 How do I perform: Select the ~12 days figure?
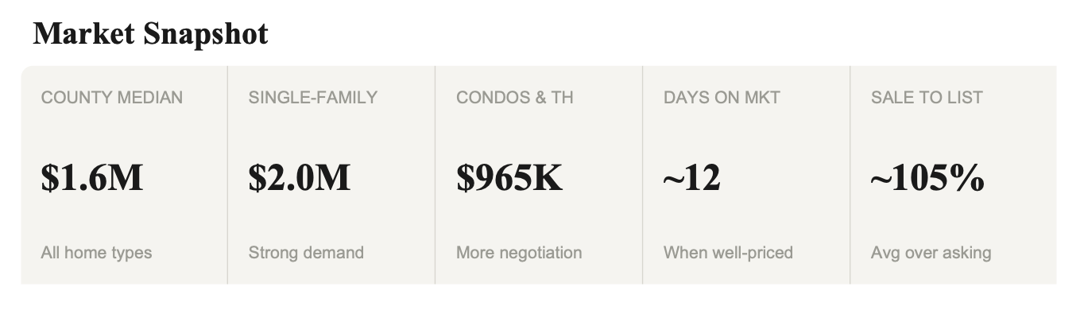point(692,177)
